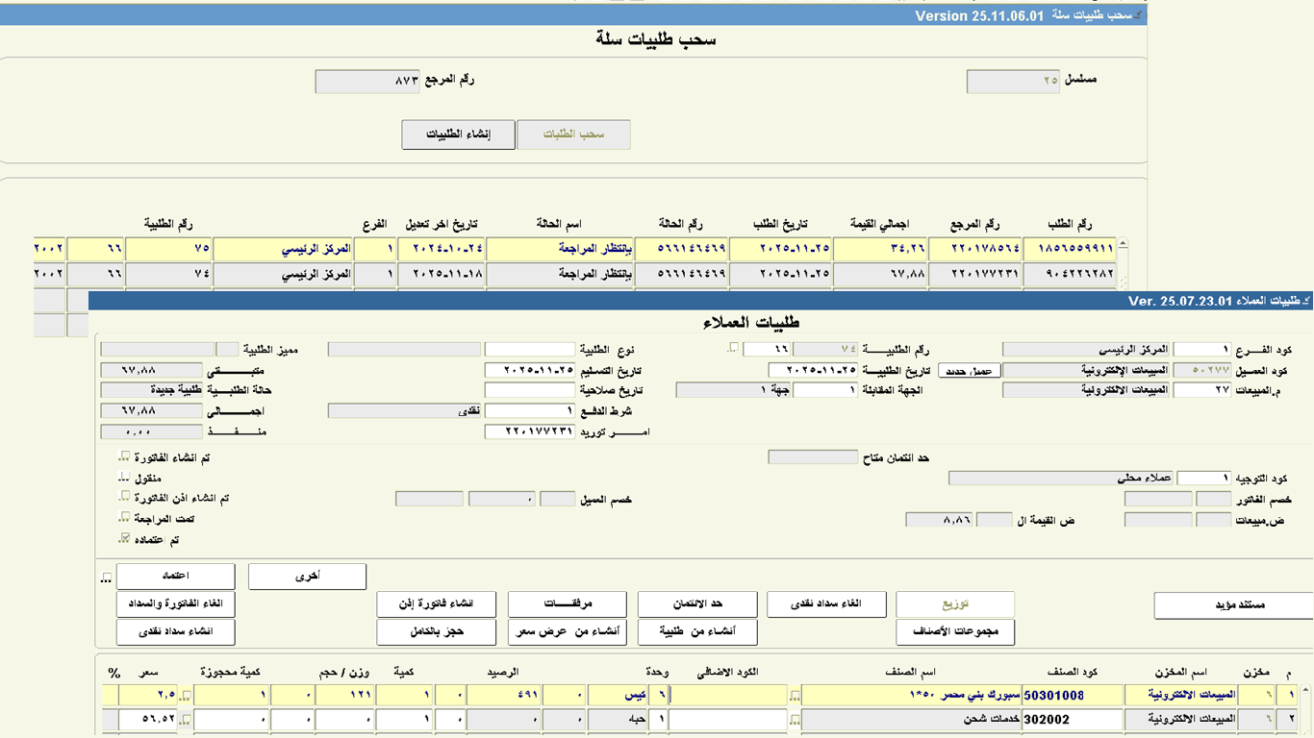Open item lookup beside سيورك بني محمر row
This screenshot has height=738, width=1314.
click(795, 696)
